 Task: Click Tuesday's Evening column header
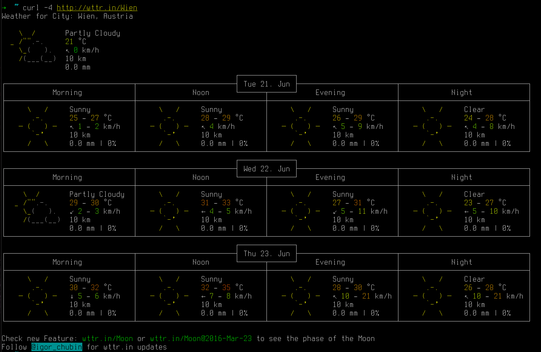331,92
